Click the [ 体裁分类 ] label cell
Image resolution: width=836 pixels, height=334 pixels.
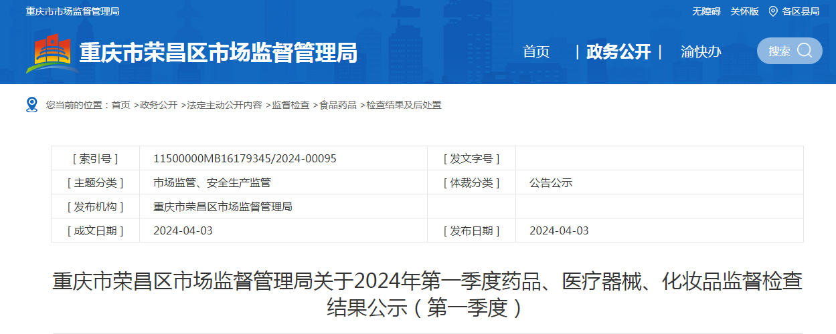point(472,182)
